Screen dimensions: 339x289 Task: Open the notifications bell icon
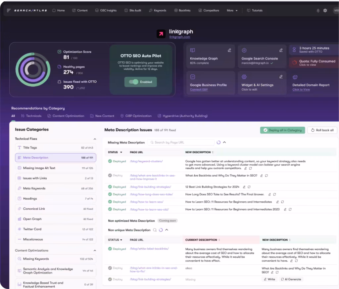(x=318, y=10)
